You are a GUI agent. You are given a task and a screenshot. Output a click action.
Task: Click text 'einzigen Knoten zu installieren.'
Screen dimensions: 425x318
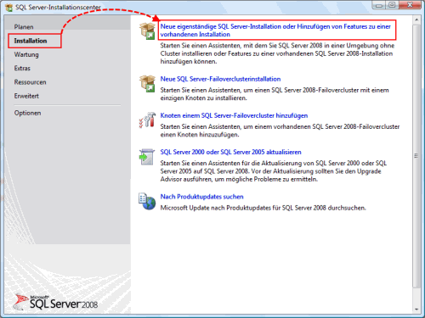[x=203, y=98]
